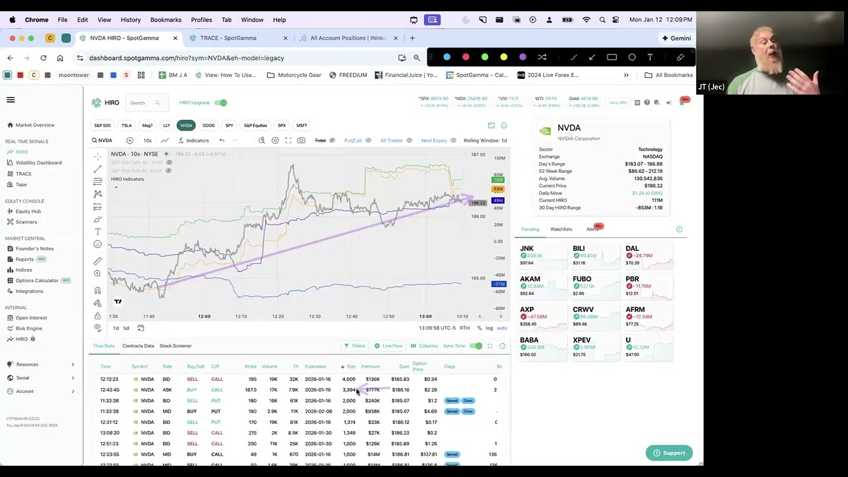
Task: Toggle the HIRO Upgrade switch
Action: tap(221, 103)
